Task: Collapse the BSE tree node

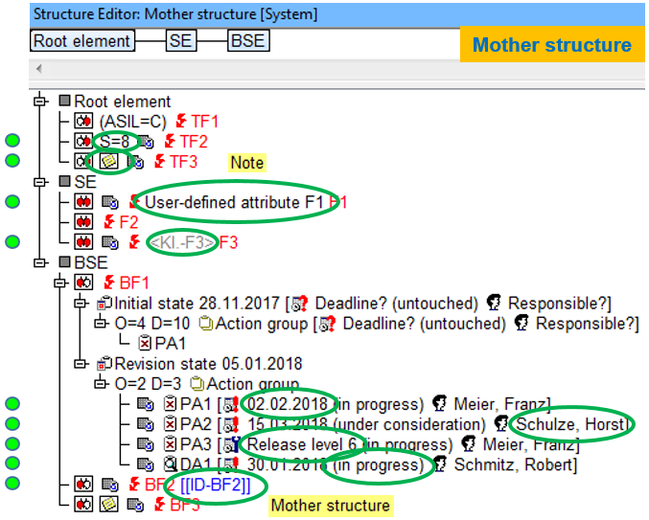Action: [40, 262]
